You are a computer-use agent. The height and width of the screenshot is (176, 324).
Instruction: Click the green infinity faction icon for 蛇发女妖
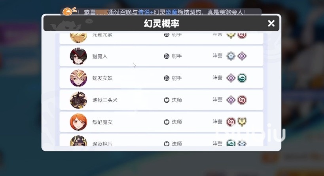click(x=242, y=78)
